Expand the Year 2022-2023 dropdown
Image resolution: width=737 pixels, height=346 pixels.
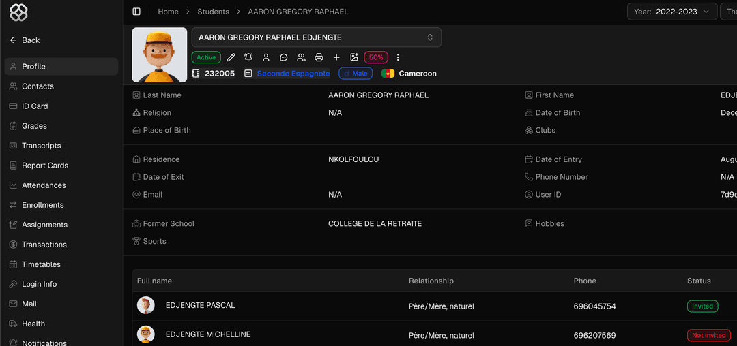[672, 12]
